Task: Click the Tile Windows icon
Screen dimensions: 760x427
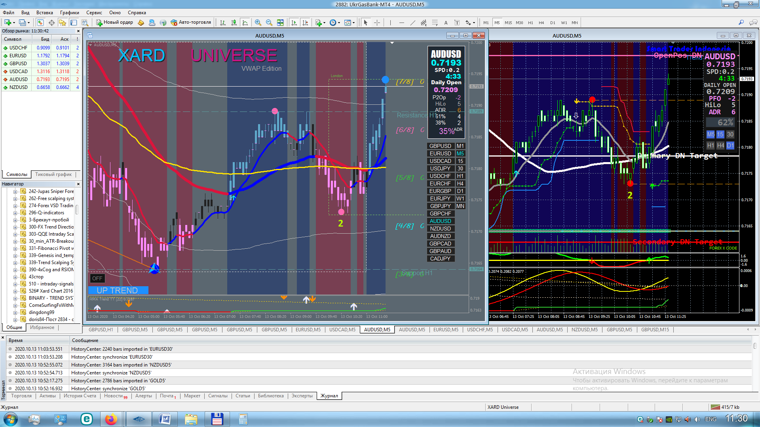Action: (280, 23)
